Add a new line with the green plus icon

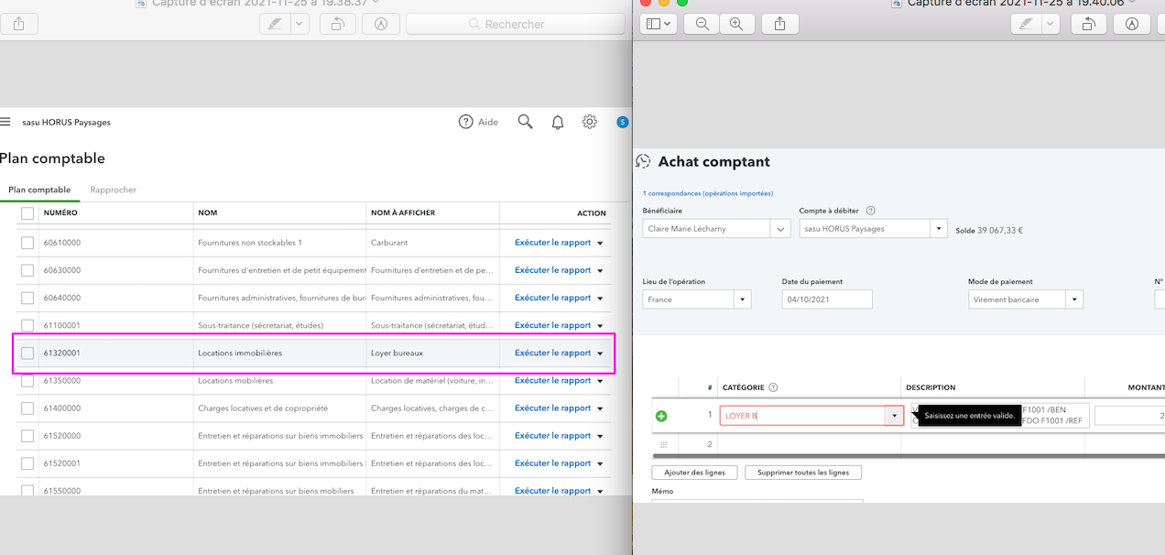pos(661,415)
